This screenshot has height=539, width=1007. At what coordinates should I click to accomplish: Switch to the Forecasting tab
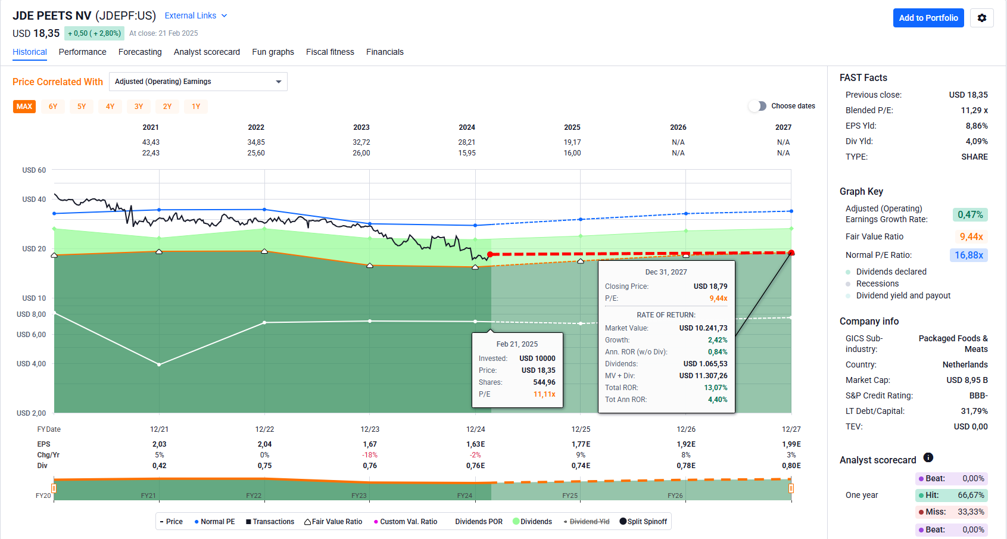click(x=140, y=52)
